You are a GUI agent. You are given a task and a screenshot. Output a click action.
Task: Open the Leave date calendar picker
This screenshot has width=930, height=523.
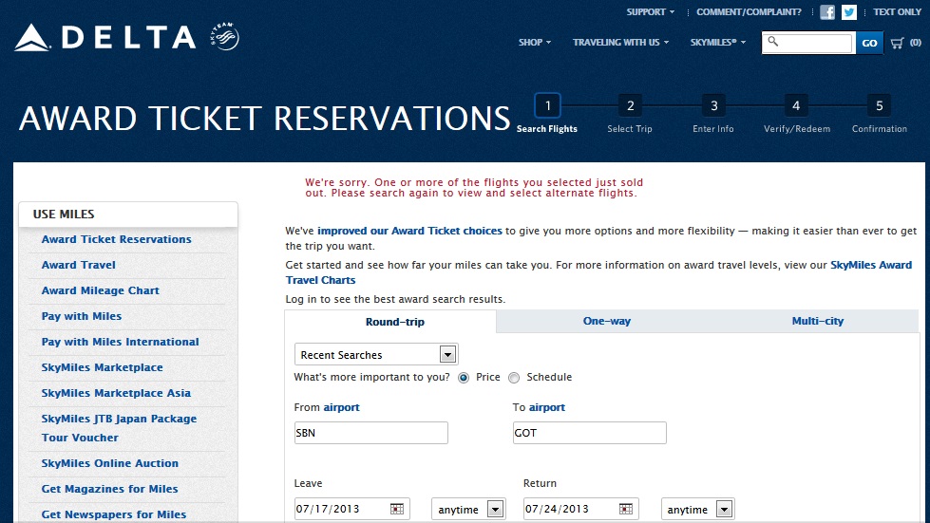pos(398,510)
